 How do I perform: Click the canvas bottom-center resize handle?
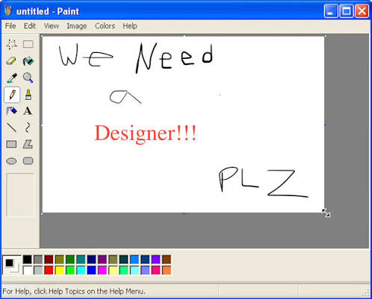click(184, 213)
